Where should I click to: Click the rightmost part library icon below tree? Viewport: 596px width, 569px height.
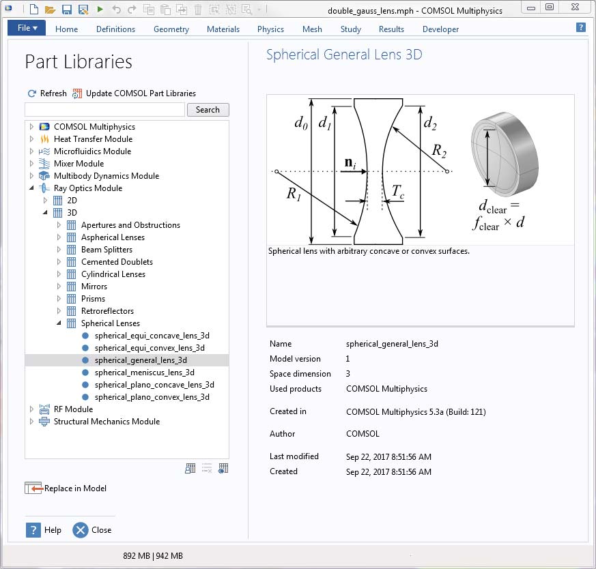[223, 468]
